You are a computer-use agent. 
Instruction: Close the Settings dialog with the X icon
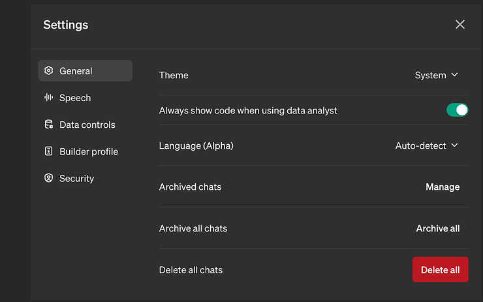click(460, 24)
